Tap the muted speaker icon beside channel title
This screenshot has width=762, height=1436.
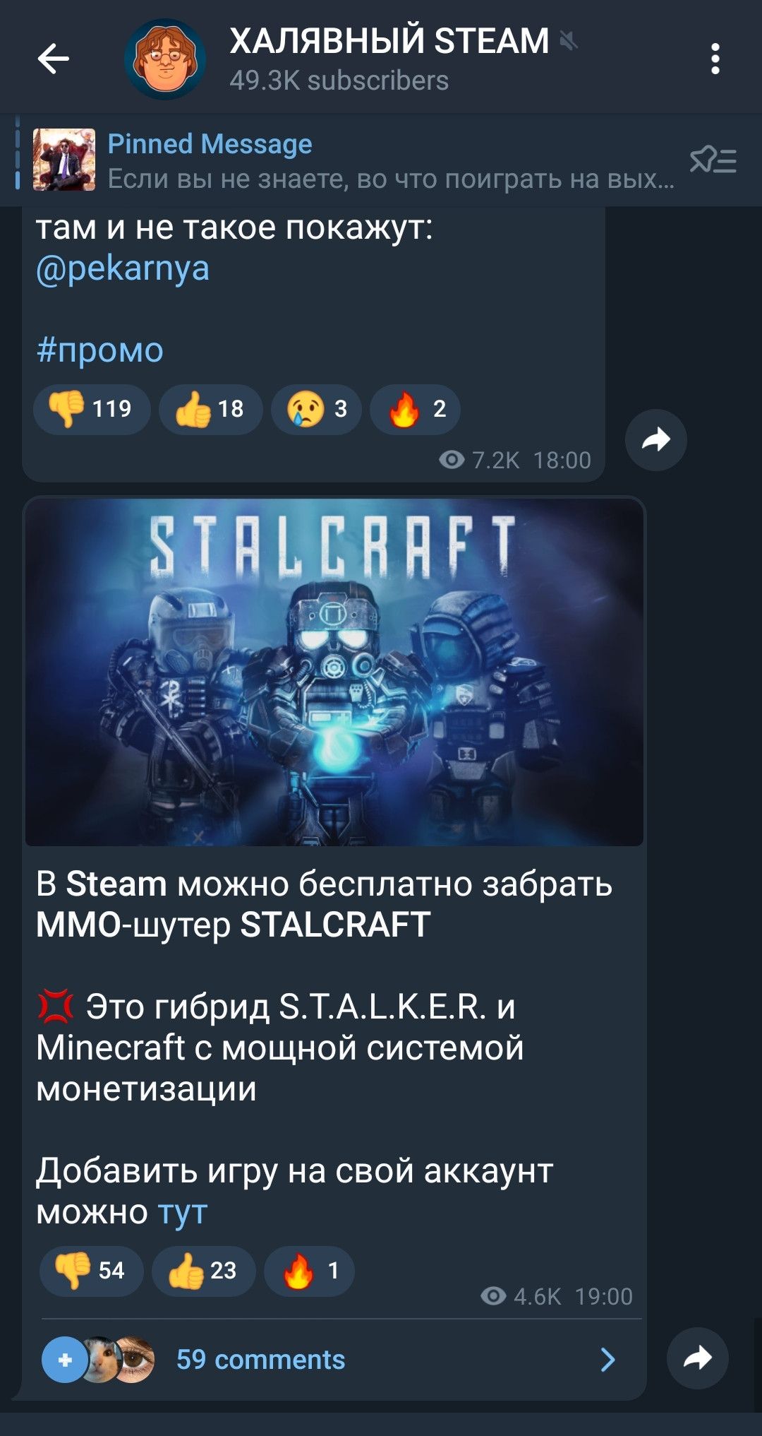[569, 41]
